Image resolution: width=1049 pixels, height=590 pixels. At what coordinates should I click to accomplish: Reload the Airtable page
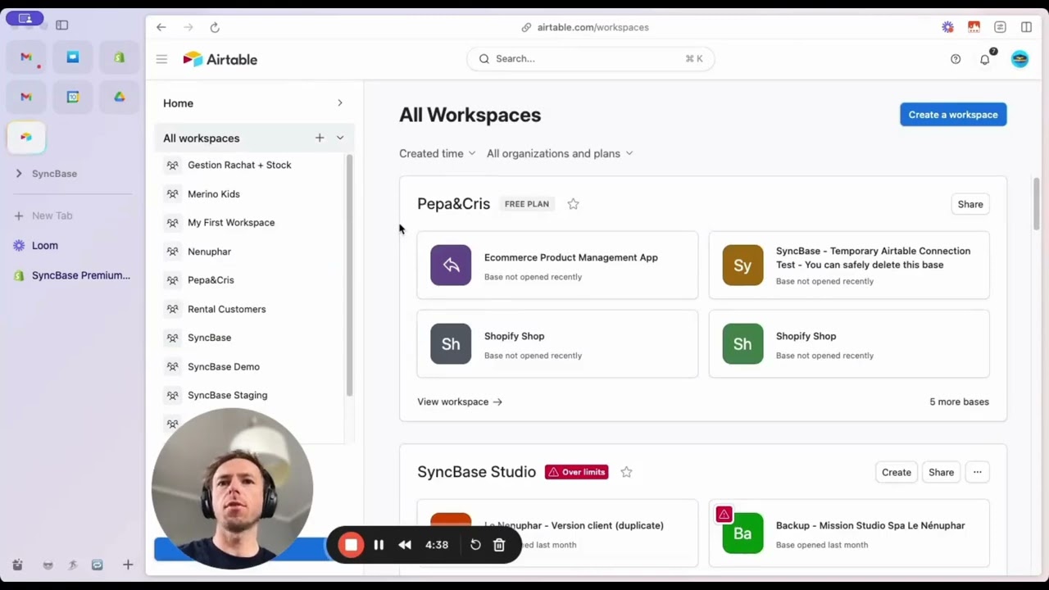tap(215, 27)
